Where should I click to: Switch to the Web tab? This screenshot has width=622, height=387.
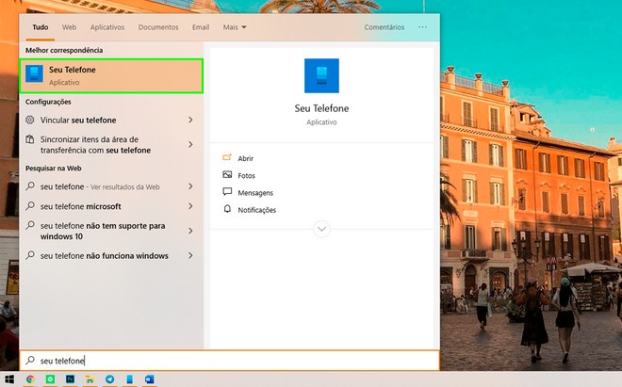point(69,27)
